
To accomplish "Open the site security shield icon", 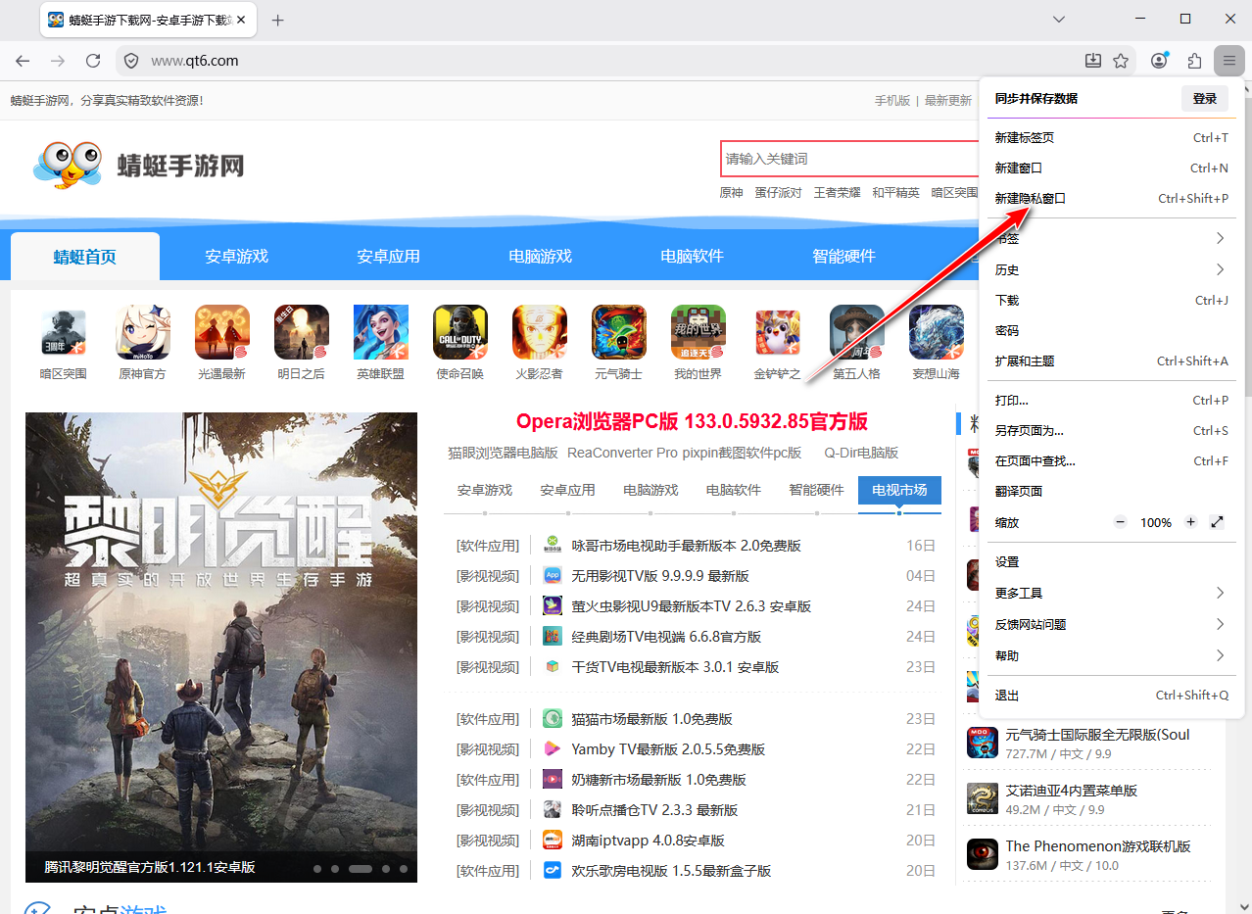I will [x=131, y=61].
